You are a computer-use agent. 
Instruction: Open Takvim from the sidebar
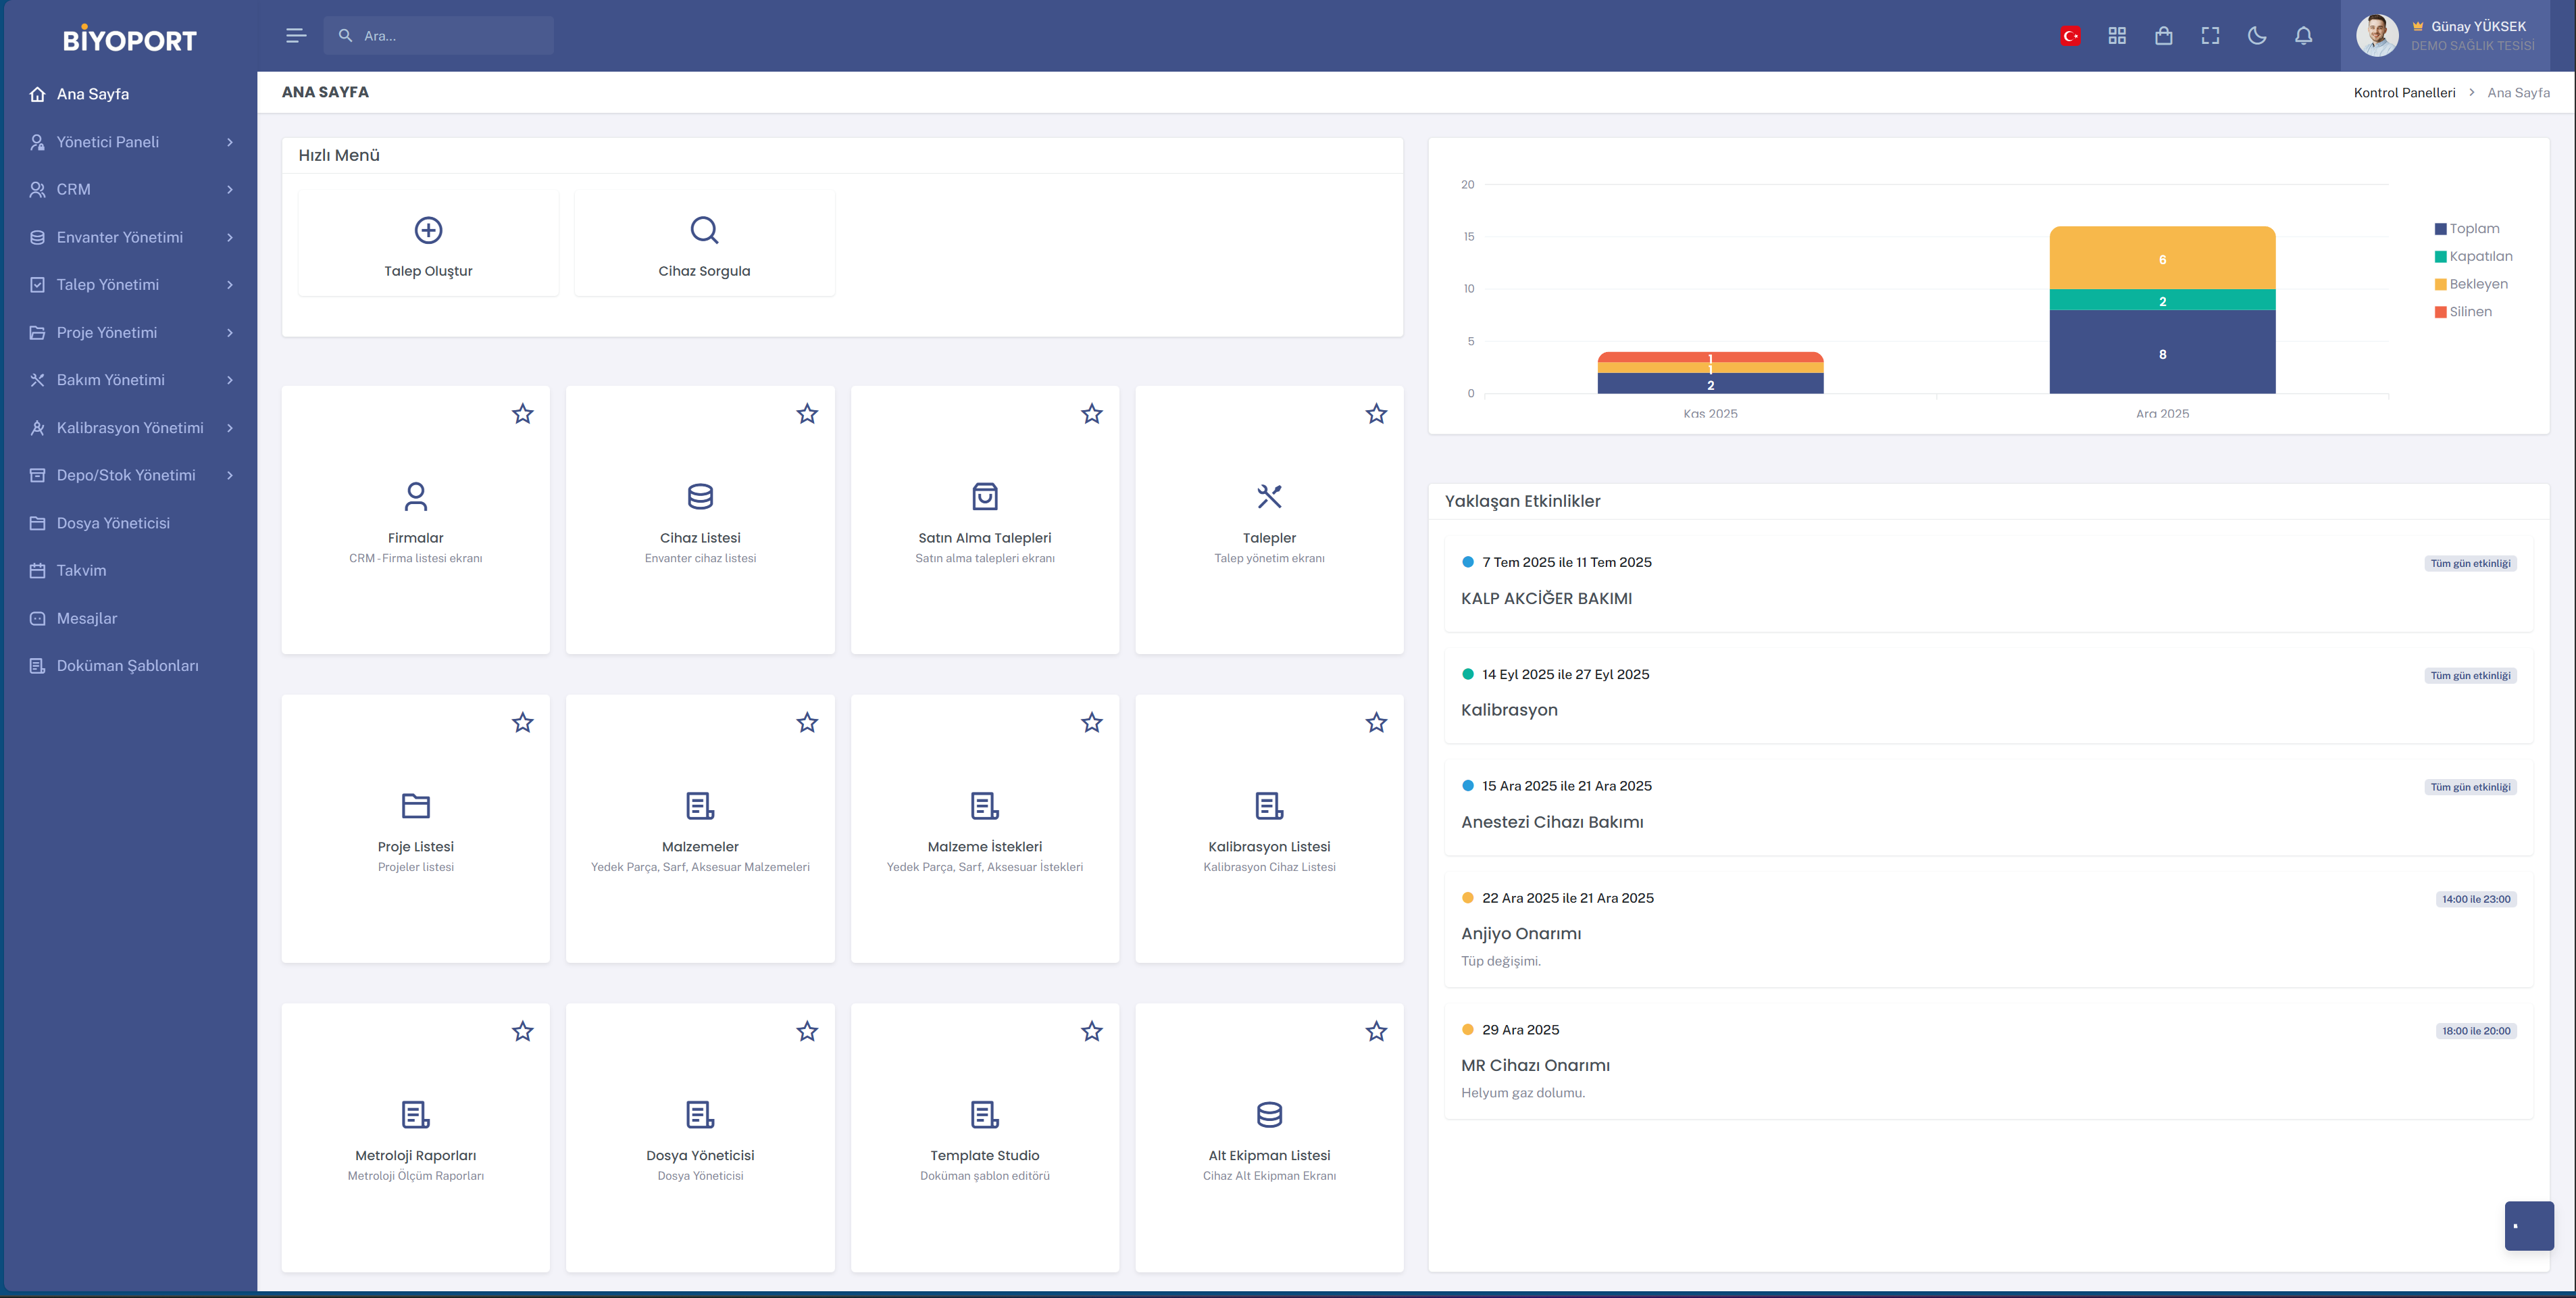click(81, 570)
